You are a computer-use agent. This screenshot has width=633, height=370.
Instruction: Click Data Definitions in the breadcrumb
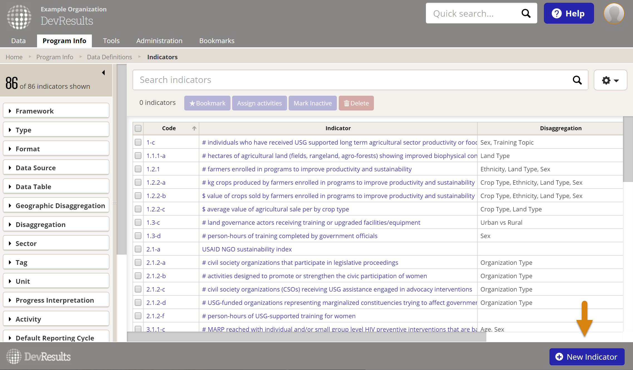point(109,57)
